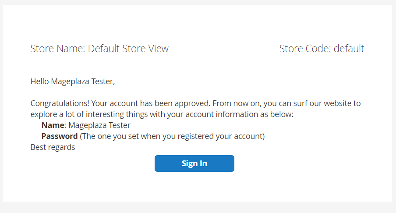The height and width of the screenshot is (213, 396).
Task: Select the "Default Store View" store name value
Action: [128, 49]
